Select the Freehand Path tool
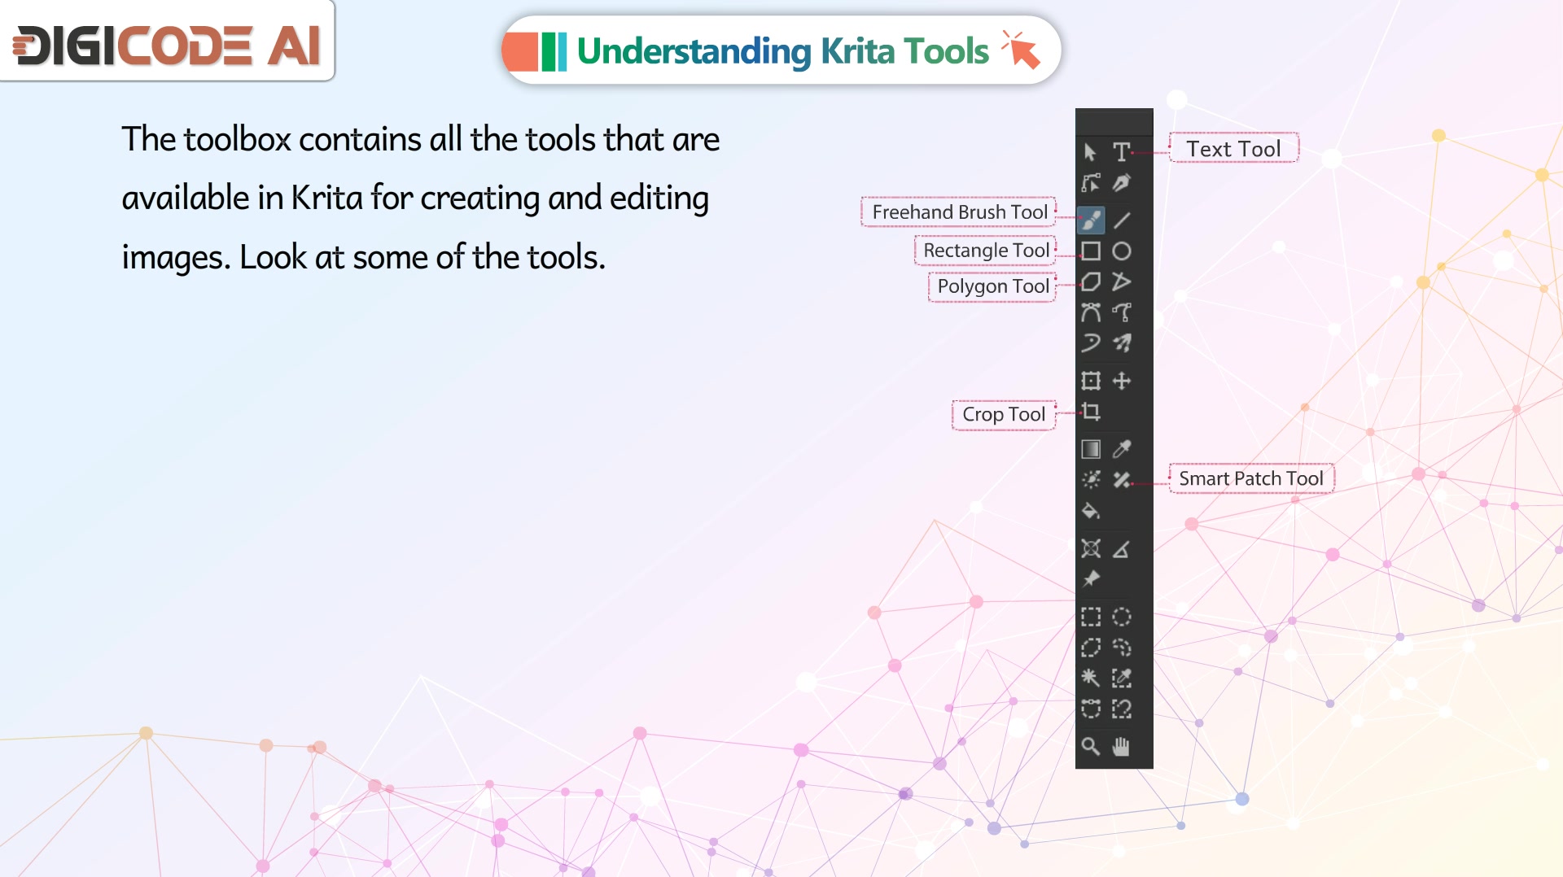The height and width of the screenshot is (877, 1563). click(x=1122, y=312)
